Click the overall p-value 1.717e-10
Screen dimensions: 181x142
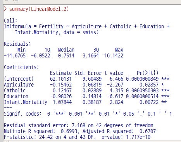(x=138, y=137)
